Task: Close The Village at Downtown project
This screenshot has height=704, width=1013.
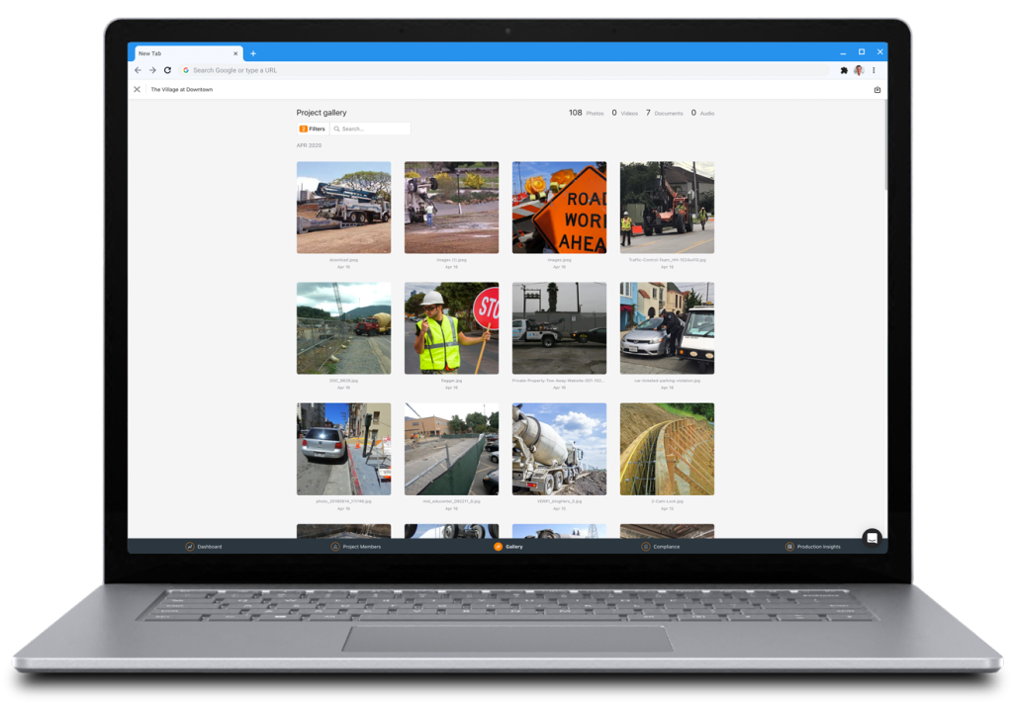Action: tap(137, 90)
